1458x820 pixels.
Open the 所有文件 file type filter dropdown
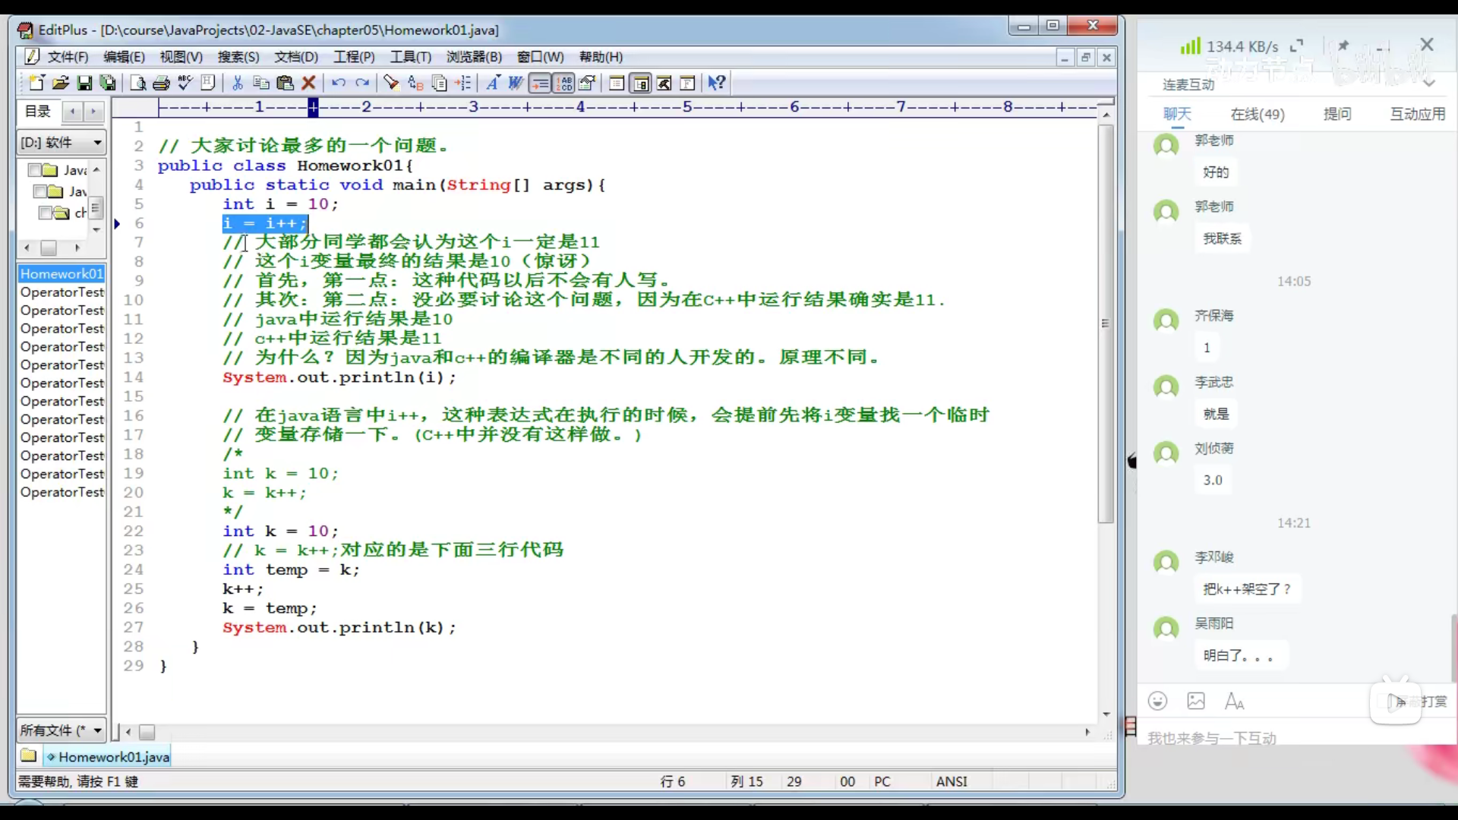coord(97,730)
